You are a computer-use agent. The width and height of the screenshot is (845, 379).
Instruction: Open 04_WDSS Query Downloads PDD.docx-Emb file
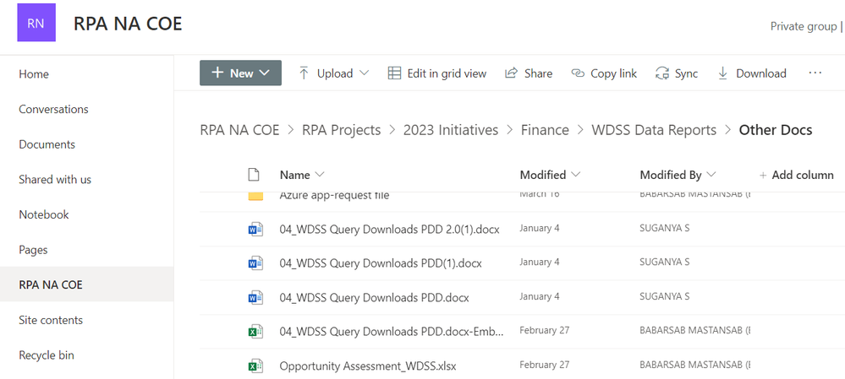(x=392, y=332)
